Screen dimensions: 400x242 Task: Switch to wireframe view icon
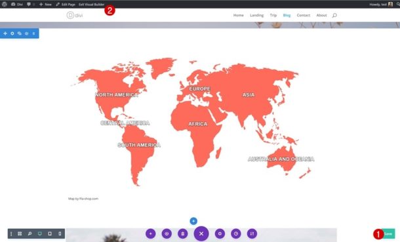[20, 233]
